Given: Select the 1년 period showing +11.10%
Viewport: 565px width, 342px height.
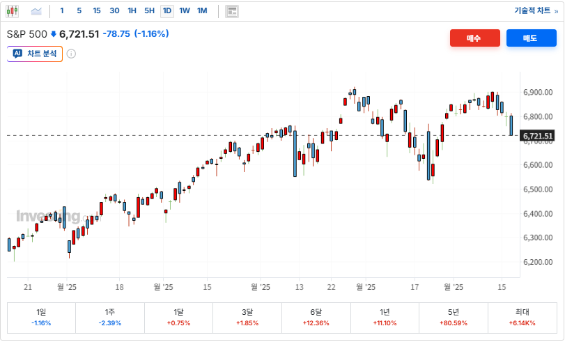Looking at the screenshot, I should pyautogui.click(x=385, y=318).
